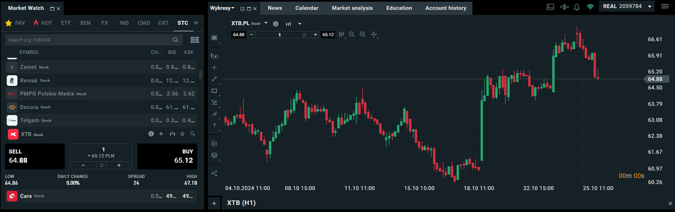Open the deposit funds dollar icon

click(564, 7)
